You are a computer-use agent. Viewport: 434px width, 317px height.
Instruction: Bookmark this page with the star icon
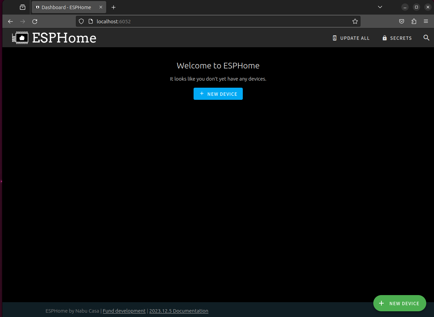pos(355,21)
